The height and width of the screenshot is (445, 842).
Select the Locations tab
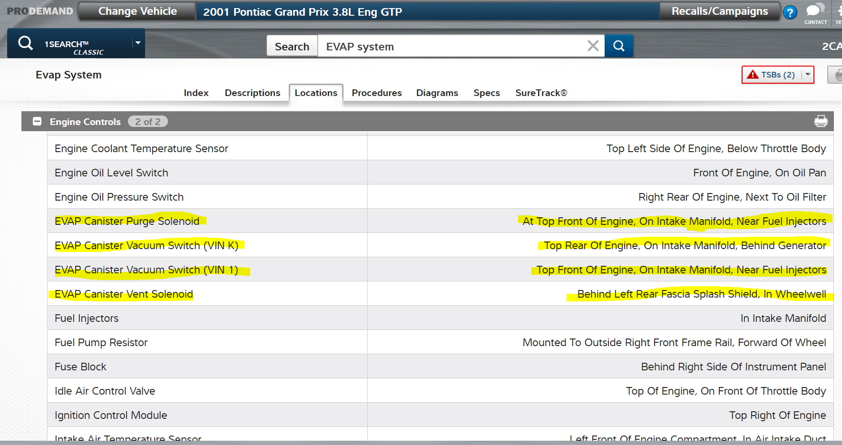tap(316, 93)
